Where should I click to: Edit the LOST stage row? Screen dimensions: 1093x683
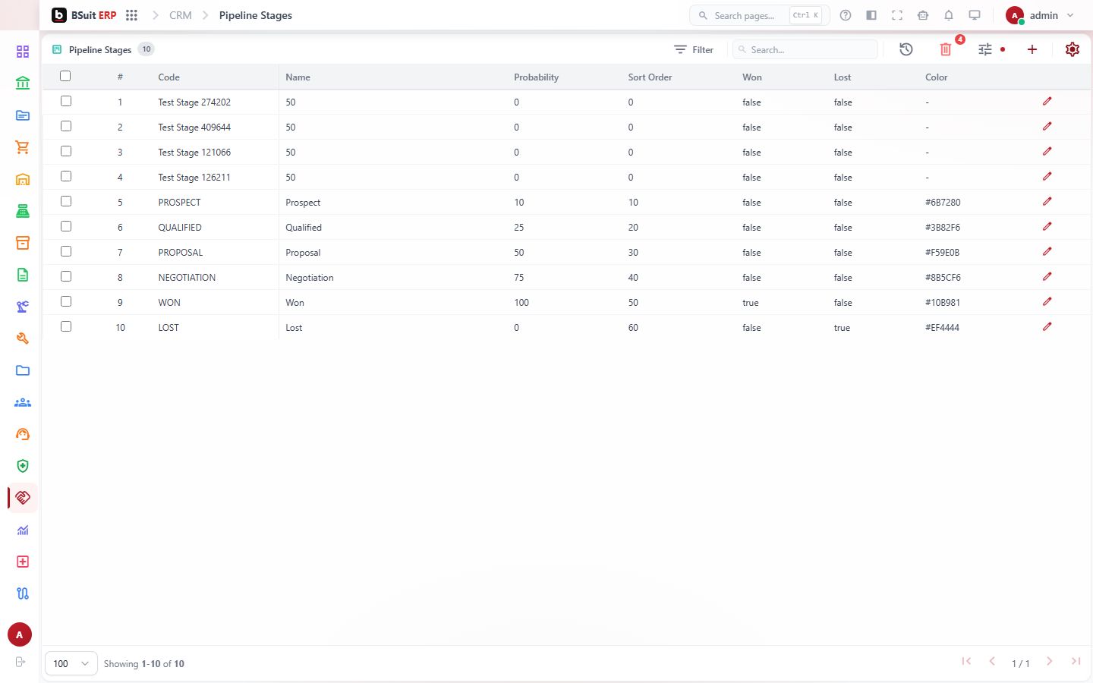click(x=1047, y=327)
